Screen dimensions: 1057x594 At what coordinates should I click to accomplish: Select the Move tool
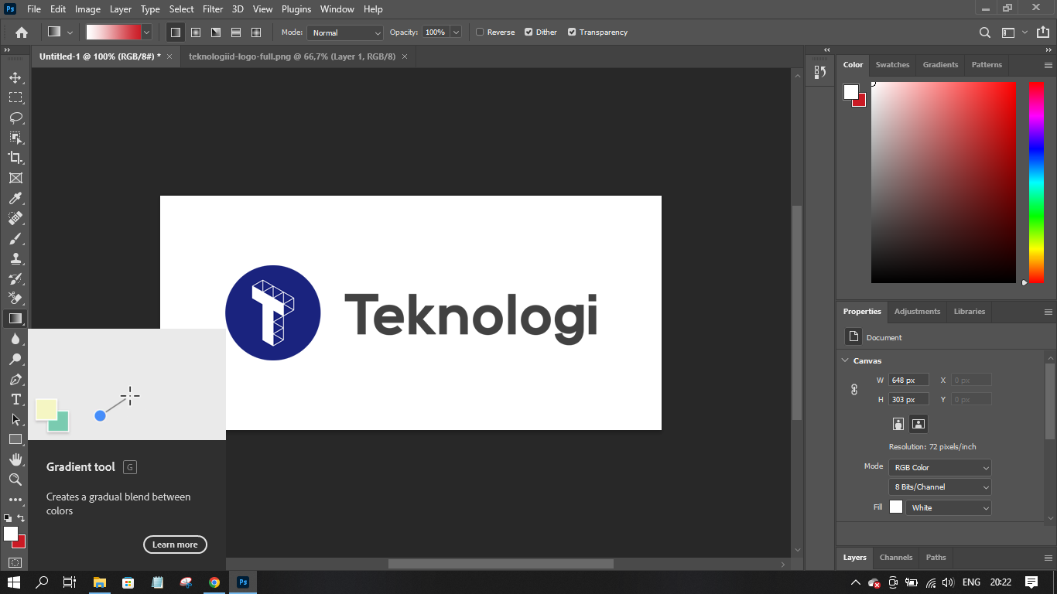click(15, 78)
